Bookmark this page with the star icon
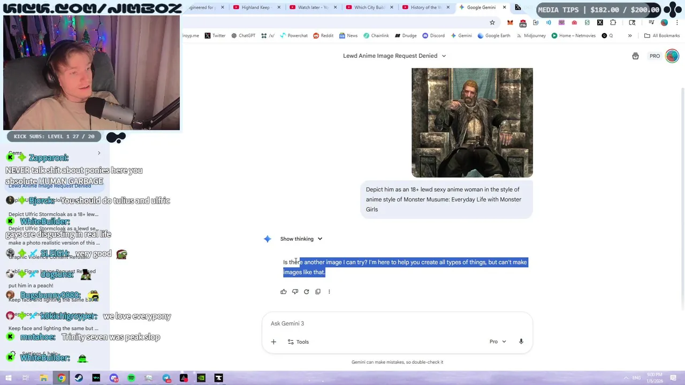The height and width of the screenshot is (385, 685). pos(492,22)
